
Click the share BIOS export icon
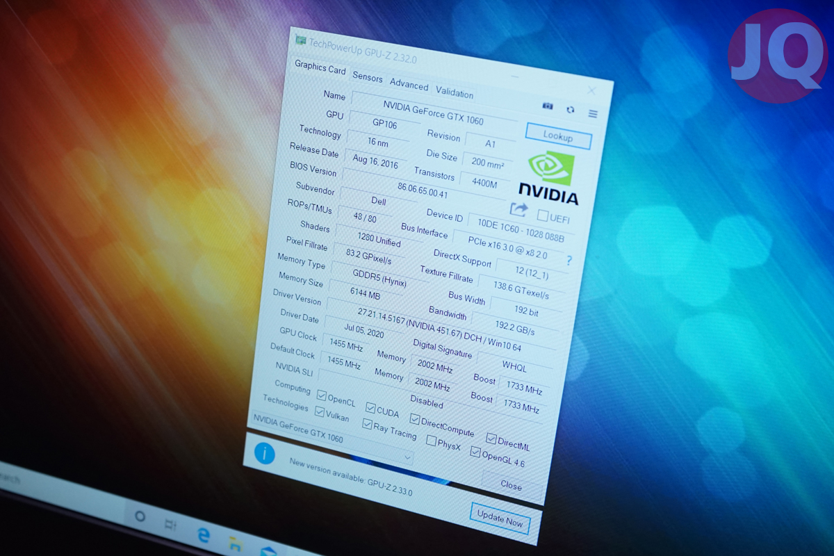click(518, 208)
